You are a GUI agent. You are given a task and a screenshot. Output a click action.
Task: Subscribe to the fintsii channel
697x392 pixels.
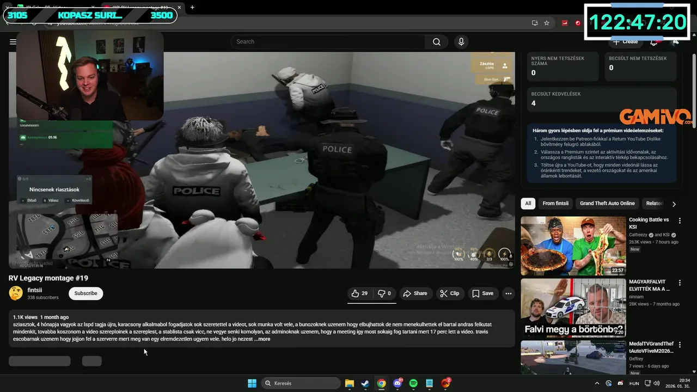(x=85, y=293)
